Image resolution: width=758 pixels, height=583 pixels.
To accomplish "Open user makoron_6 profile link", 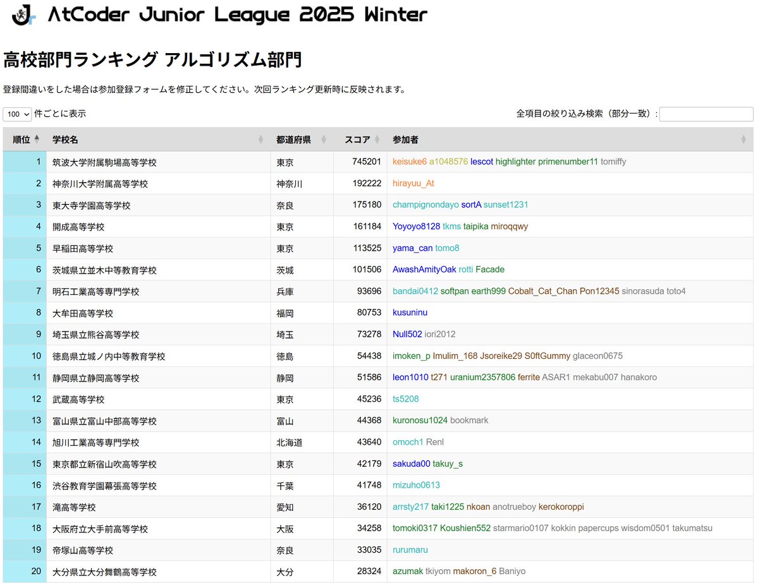I will tap(475, 572).
